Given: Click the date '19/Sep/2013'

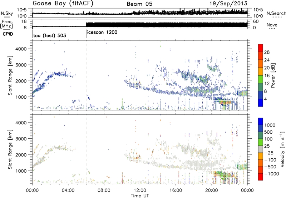Looking at the screenshot, I should pos(228,4).
